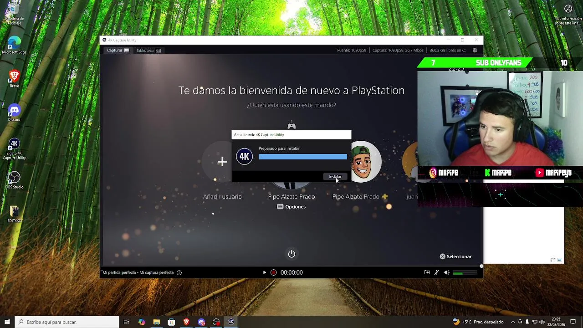The width and height of the screenshot is (583, 328).
Task: Open Task View on the taskbar
Action: click(x=126, y=322)
